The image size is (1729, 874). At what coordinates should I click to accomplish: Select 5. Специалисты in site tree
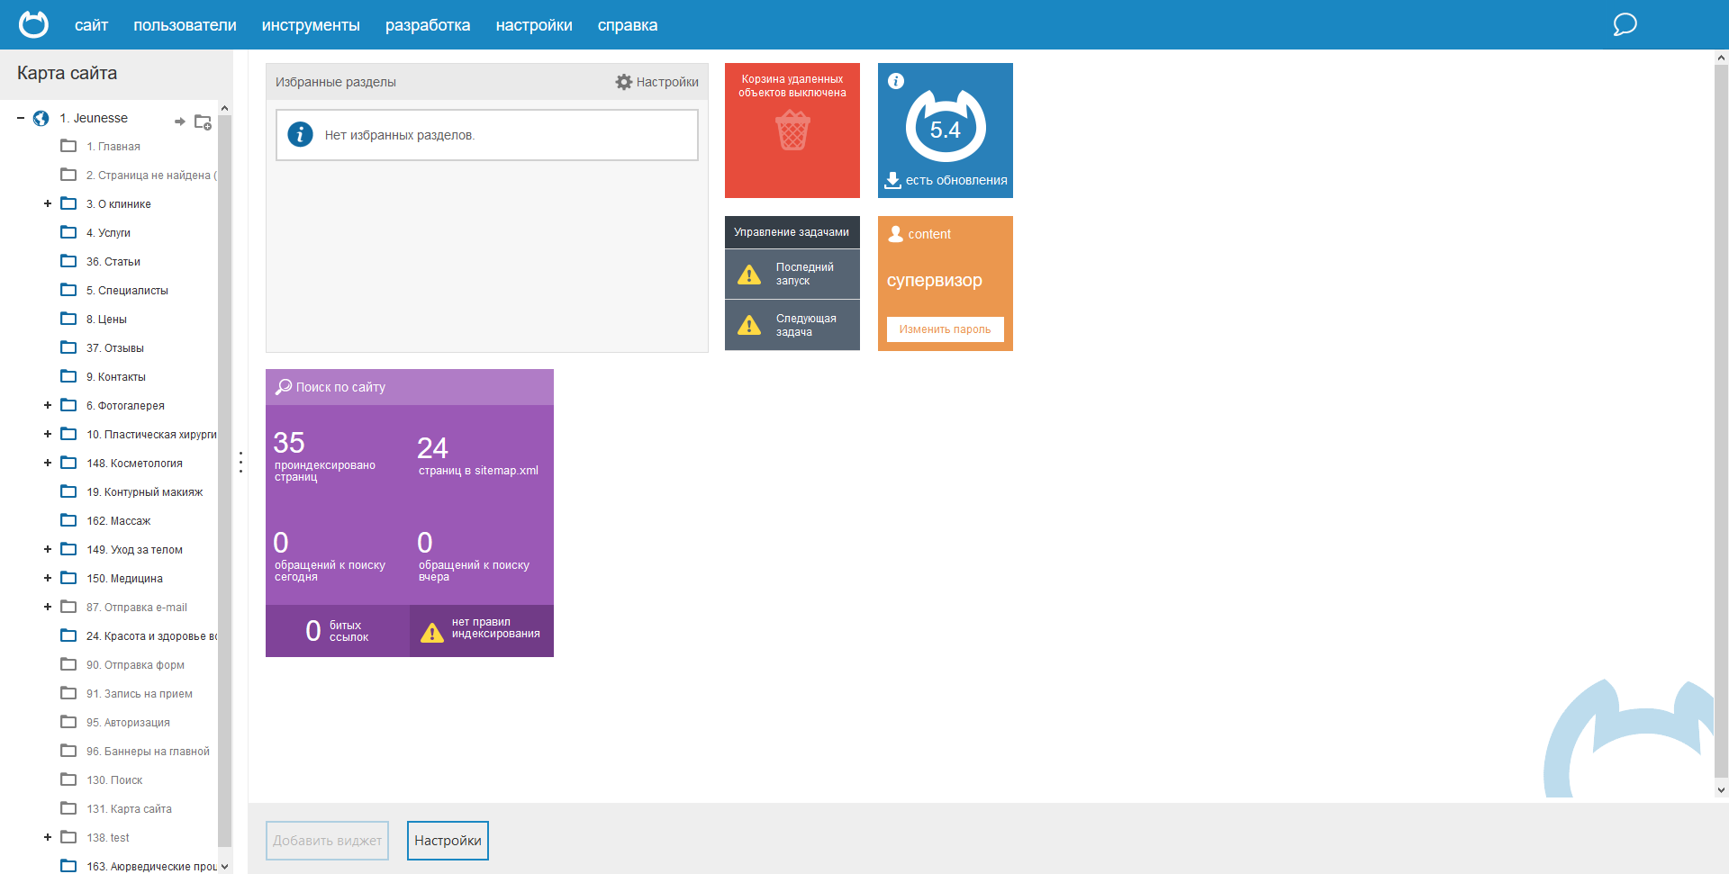(127, 290)
